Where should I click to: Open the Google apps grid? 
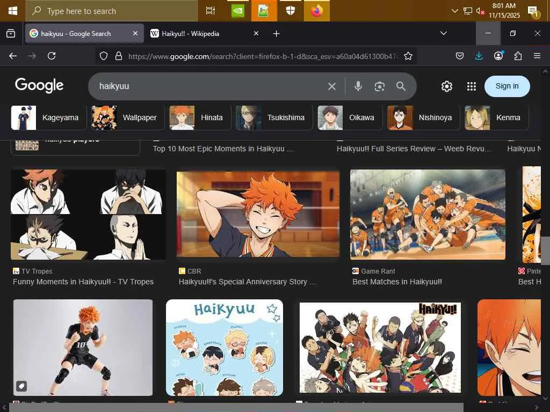click(472, 86)
